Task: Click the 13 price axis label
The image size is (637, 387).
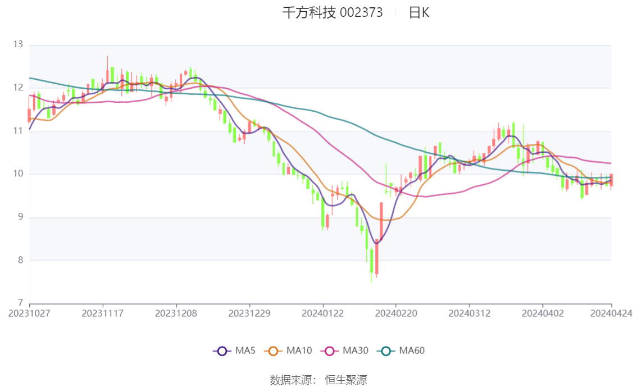Action: pos(18,44)
